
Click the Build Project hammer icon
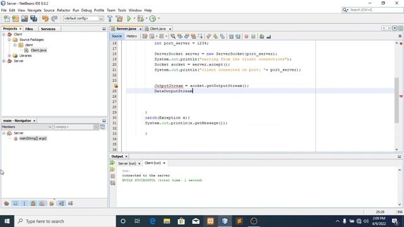tap(110, 18)
